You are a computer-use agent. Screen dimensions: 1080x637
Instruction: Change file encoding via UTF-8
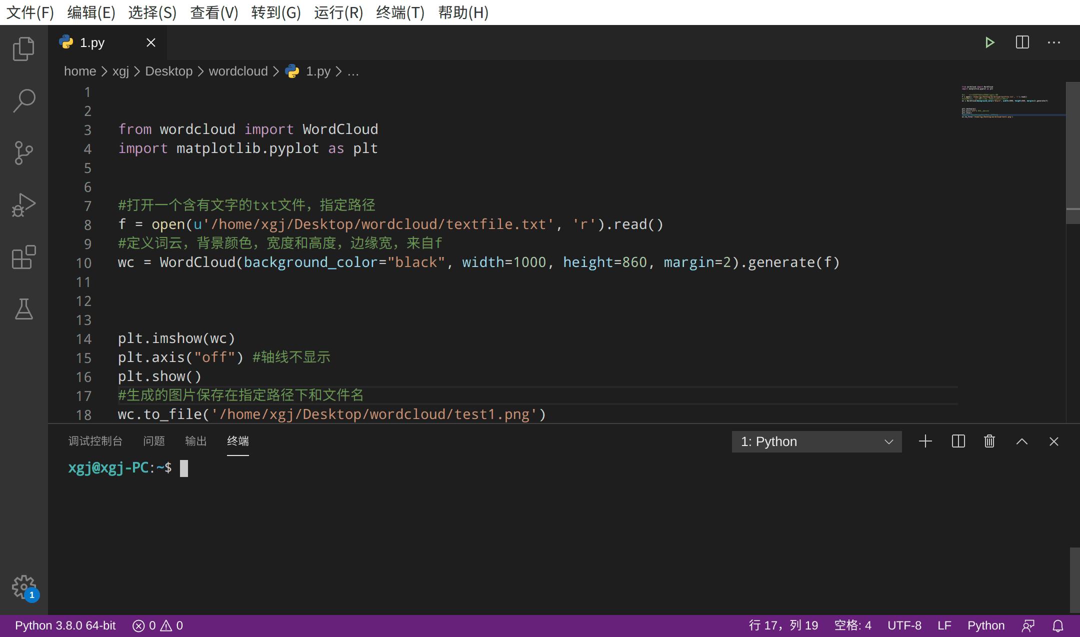(x=904, y=625)
